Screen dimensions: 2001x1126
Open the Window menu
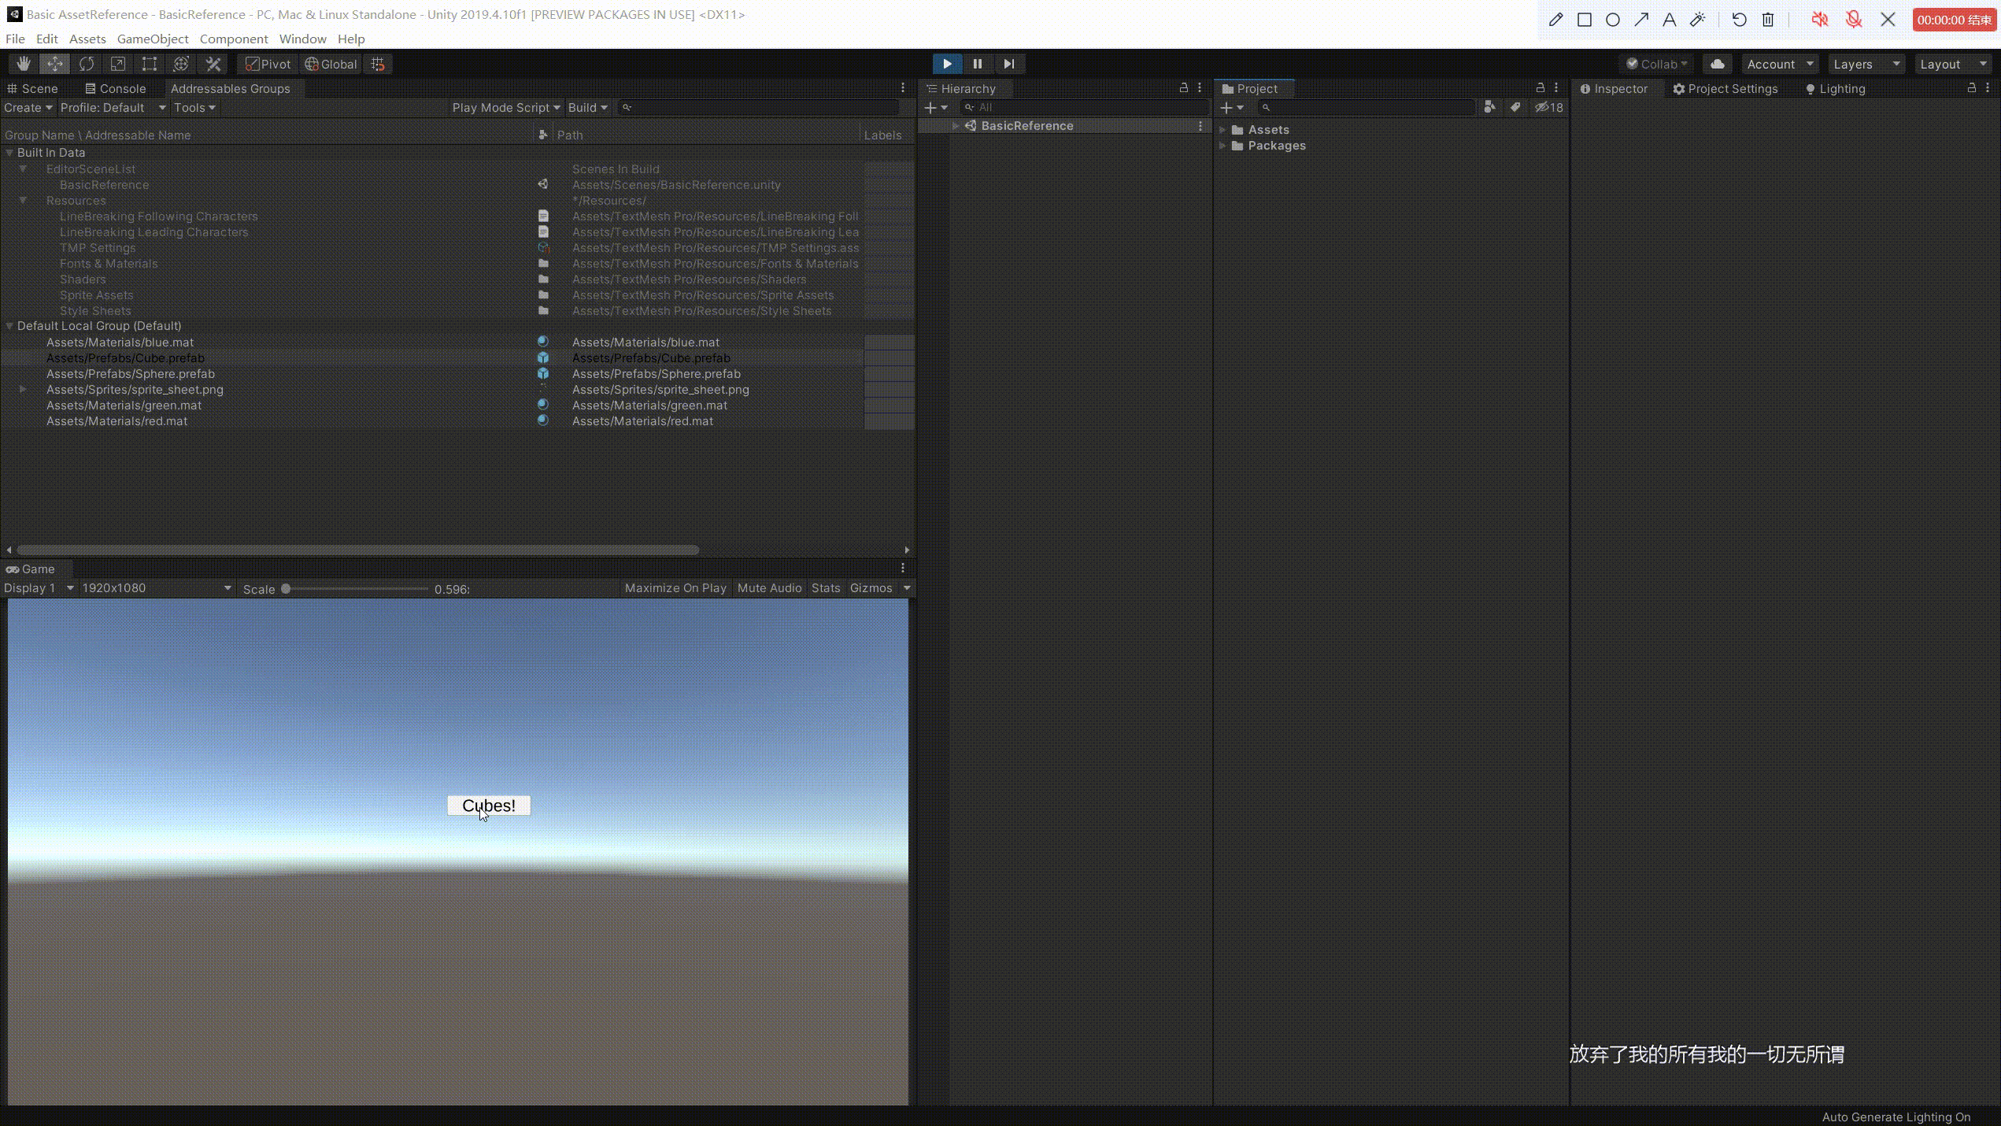pos(302,39)
